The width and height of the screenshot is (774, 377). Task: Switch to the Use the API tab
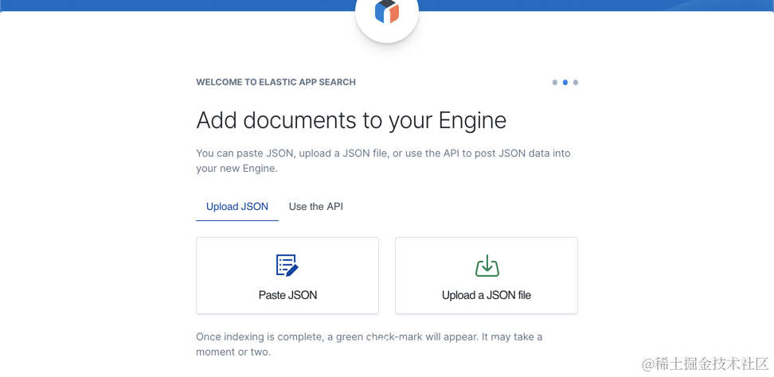click(316, 207)
